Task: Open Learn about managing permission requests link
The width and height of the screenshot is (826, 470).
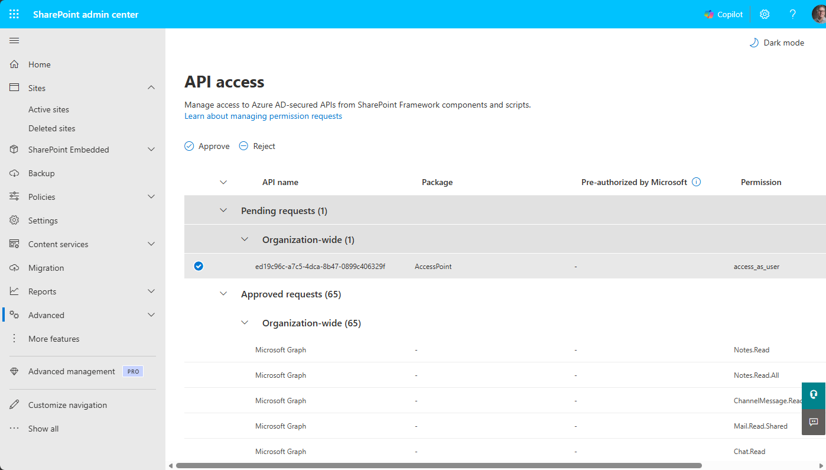Action: pyautogui.click(x=263, y=116)
